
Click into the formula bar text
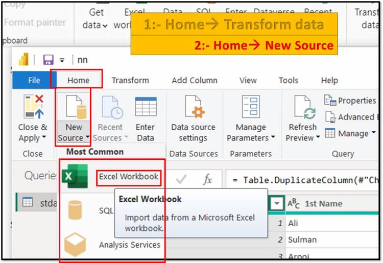tap(303, 180)
